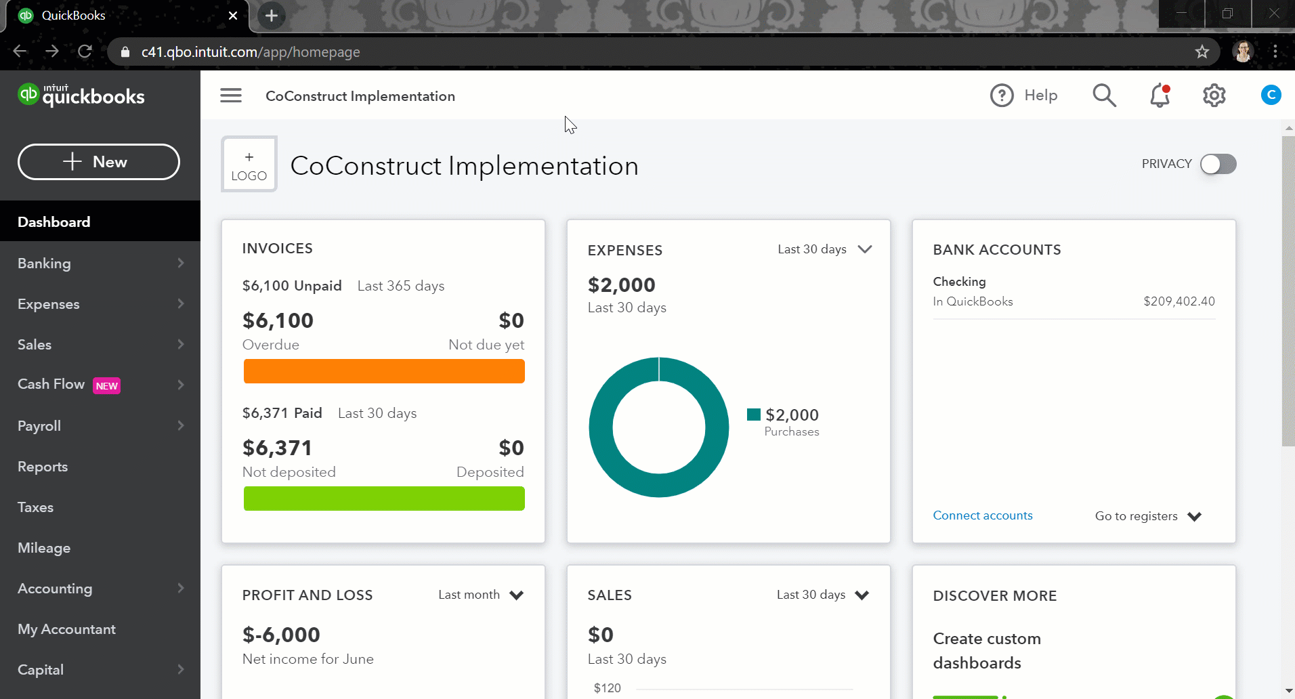Viewport: 1295px width, 699px height.
Task: Click the Checking bank account row
Action: pos(1074,291)
